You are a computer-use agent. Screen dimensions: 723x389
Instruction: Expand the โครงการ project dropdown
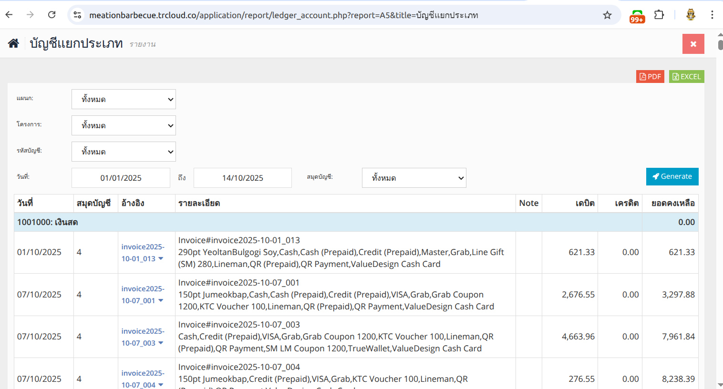(124, 125)
